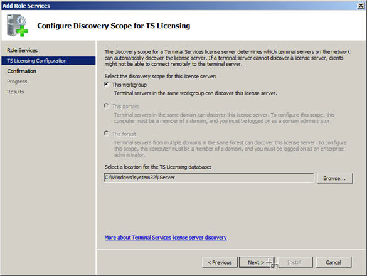Click the server role wizard icon
Image resolution: width=367 pixels, height=276 pixels.
tap(18, 26)
